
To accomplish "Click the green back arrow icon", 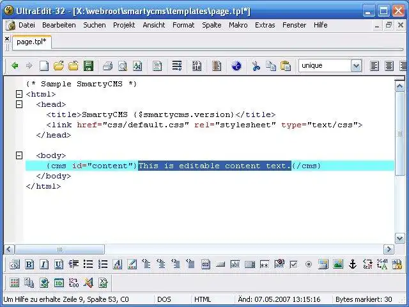I will (15, 65).
